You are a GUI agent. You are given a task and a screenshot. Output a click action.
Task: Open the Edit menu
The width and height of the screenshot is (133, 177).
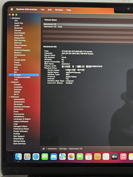click(50, 10)
